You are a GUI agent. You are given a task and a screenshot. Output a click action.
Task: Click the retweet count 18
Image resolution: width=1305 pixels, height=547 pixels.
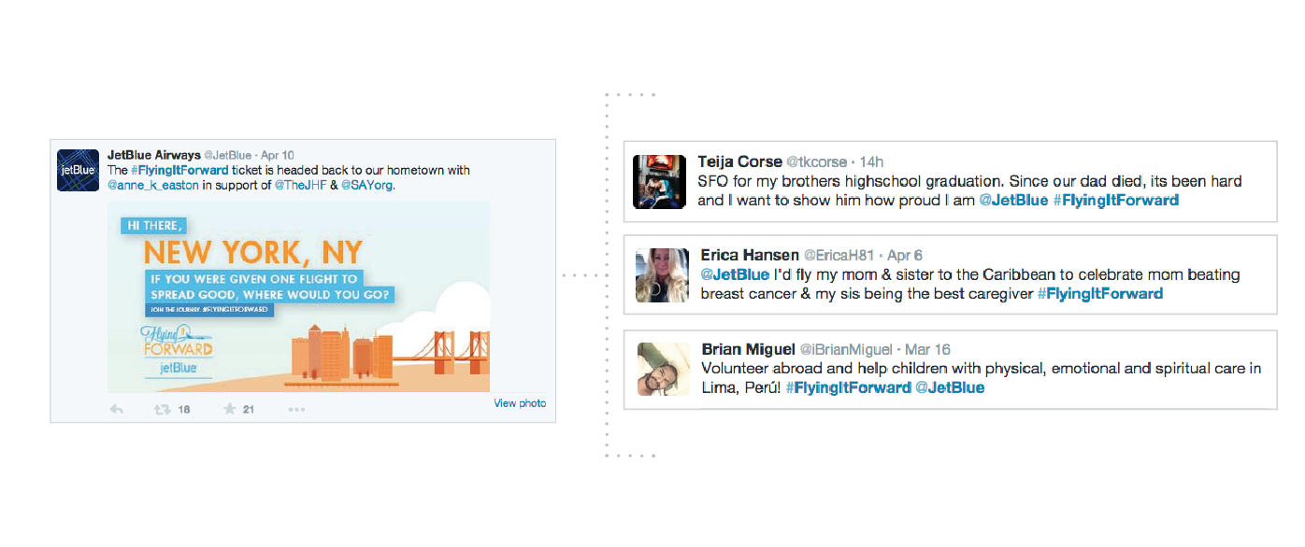click(x=184, y=410)
